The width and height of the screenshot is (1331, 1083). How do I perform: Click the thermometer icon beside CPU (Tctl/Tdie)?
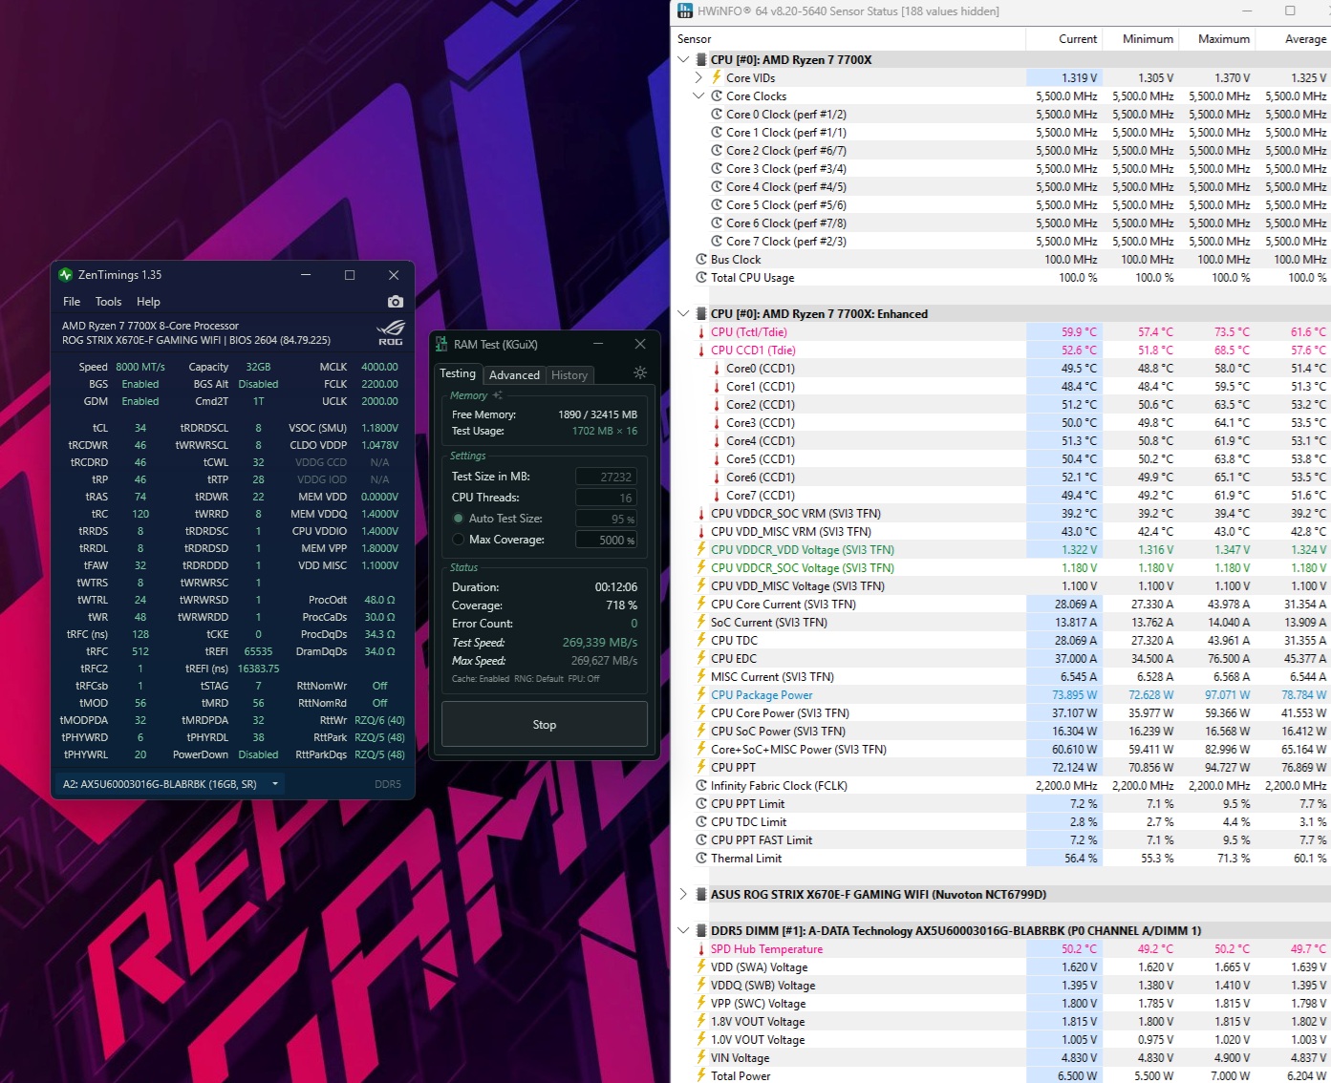click(701, 332)
